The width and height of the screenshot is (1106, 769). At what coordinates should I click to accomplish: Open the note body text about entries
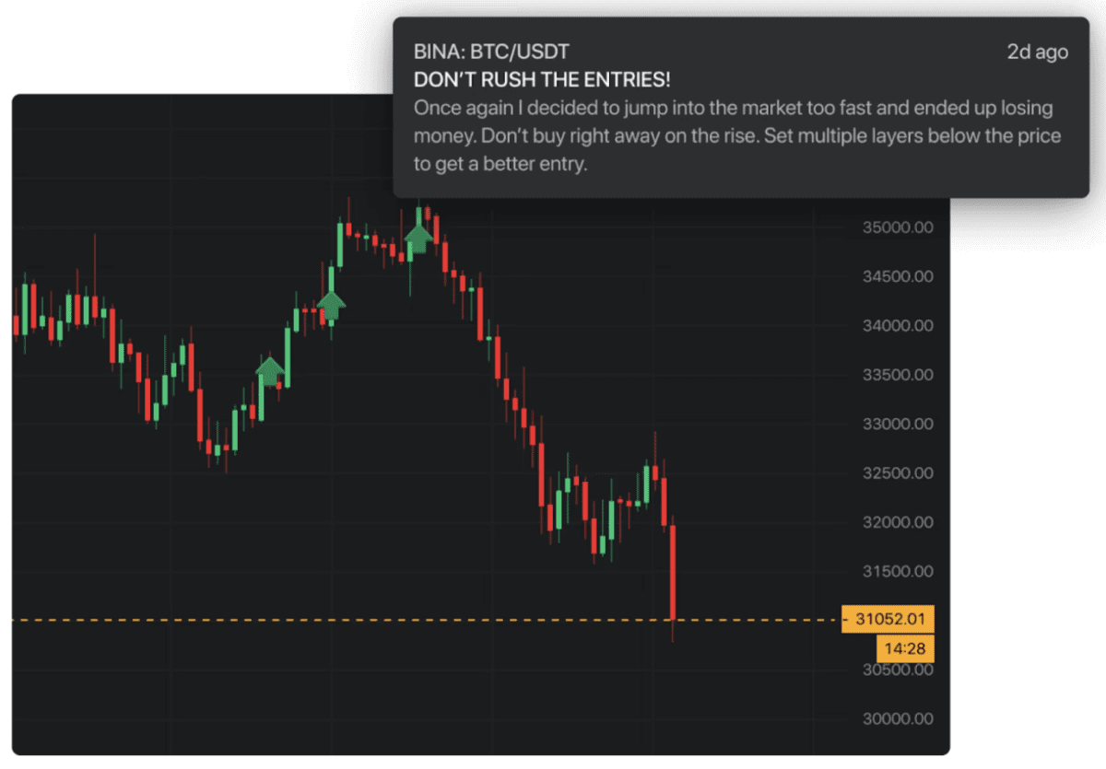pos(737,136)
